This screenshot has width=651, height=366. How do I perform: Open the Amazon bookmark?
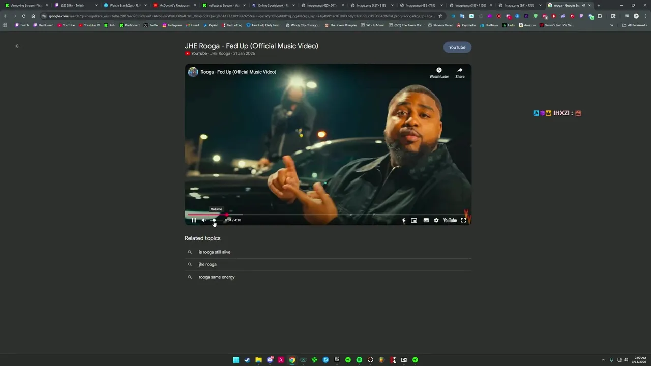[x=527, y=25]
